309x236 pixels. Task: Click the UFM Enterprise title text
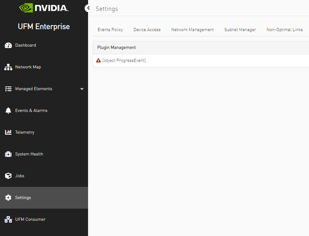pos(44,27)
